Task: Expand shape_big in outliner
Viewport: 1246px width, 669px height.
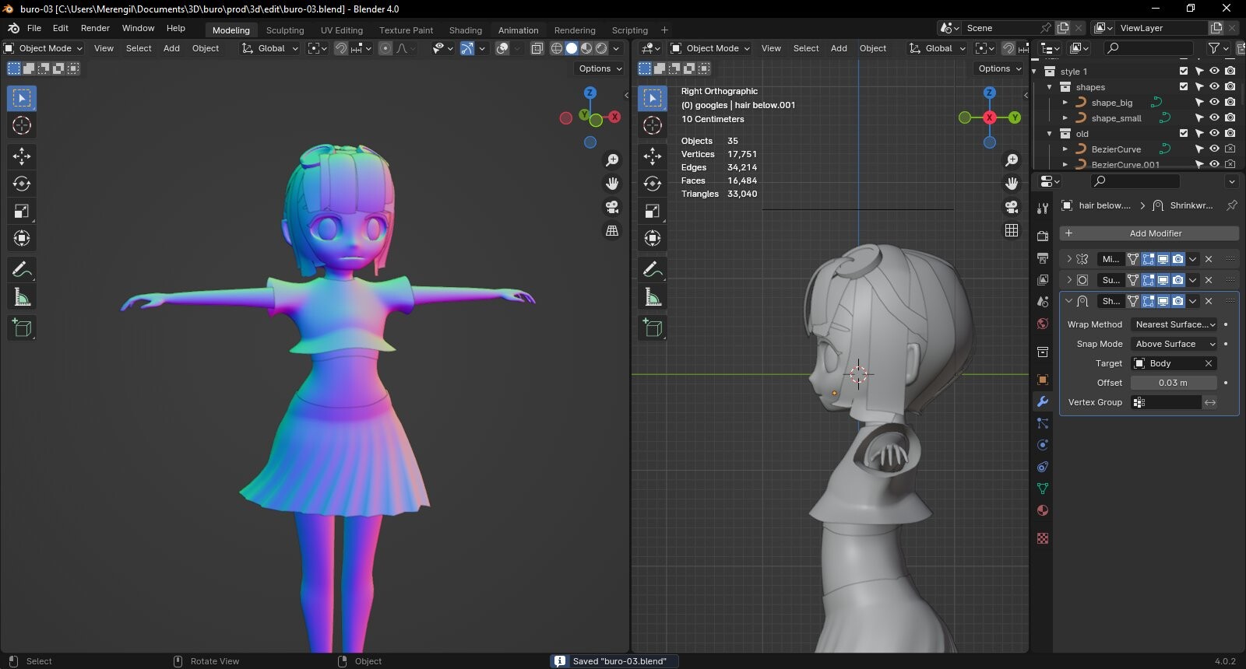Action: coord(1065,102)
